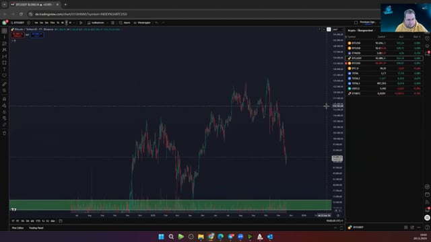Image resolution: width=431 pixels, height=242 pixels.
Task: Click the red sell price button
Action: click(18, 35)
